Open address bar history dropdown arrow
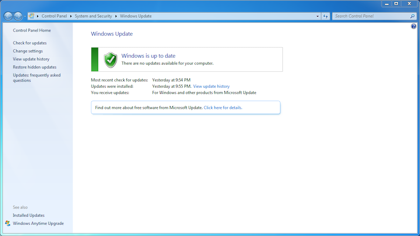The width and height of the screenshot is (420, 236). tap(318, 16)
